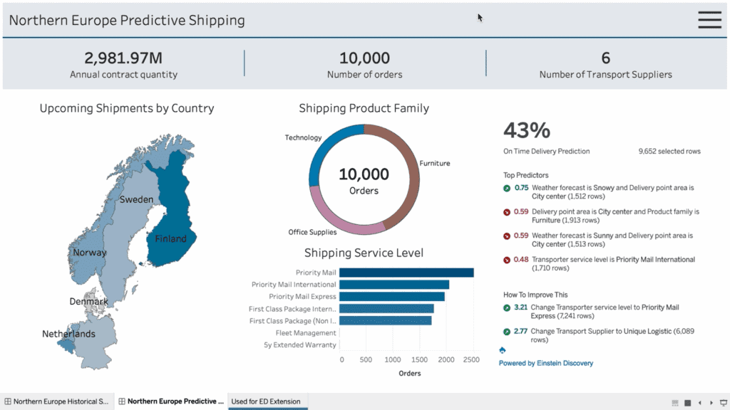Select the Priority Mail Express bar
The width and height of the screenshot is (730, 410).
tap(392, 297)
